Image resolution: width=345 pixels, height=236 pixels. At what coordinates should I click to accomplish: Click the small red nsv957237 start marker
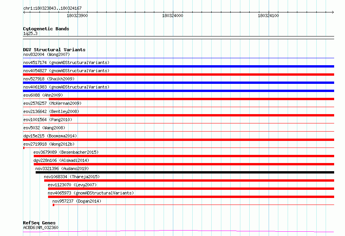pos(53,205)
